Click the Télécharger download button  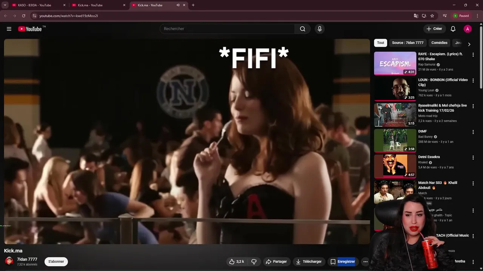click(309, 262)
